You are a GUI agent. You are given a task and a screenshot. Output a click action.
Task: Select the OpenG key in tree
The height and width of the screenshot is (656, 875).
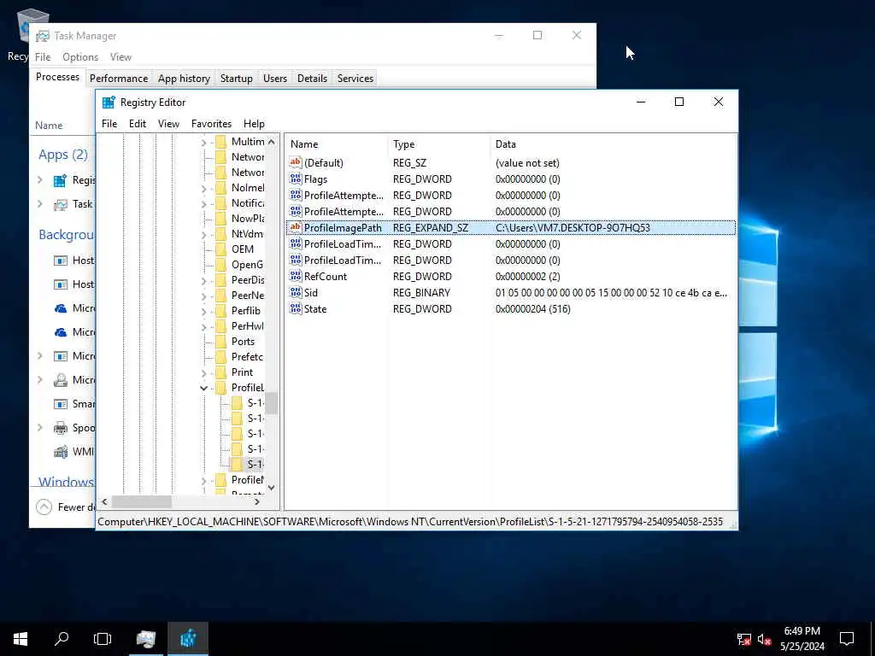(x=247, y=265)
